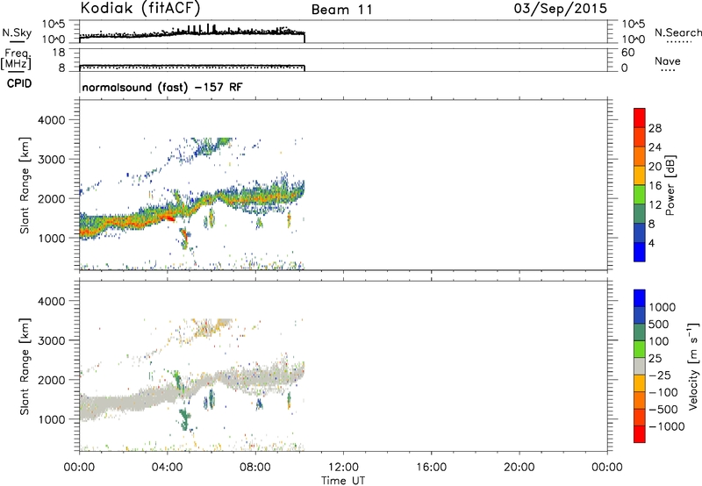This screenshot has height=486, width=702.
Task: Click the red bottom of velocity colorbar
Action: pyautogui.click(x=640, y=434)
